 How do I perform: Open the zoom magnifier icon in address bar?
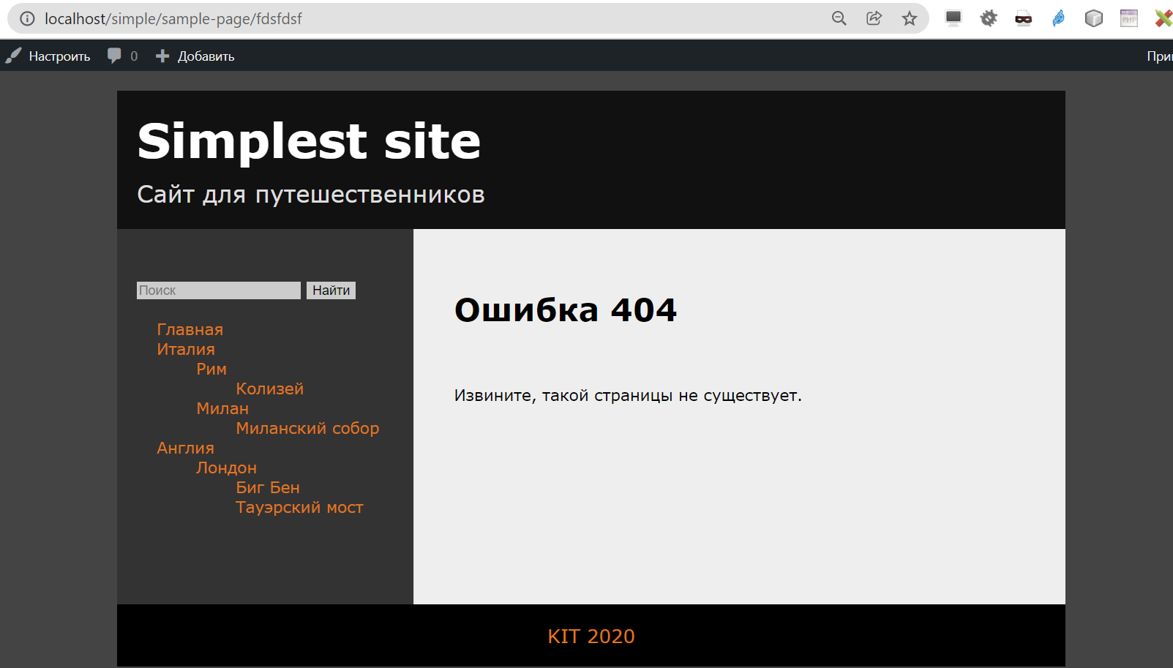pos(839,19)
